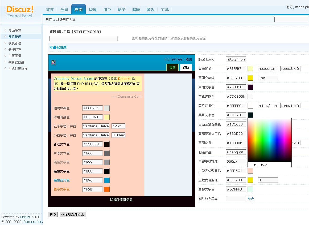309x225 pixels.
Task: Pick a color in the gradient palette
Action: pos(269,140)
